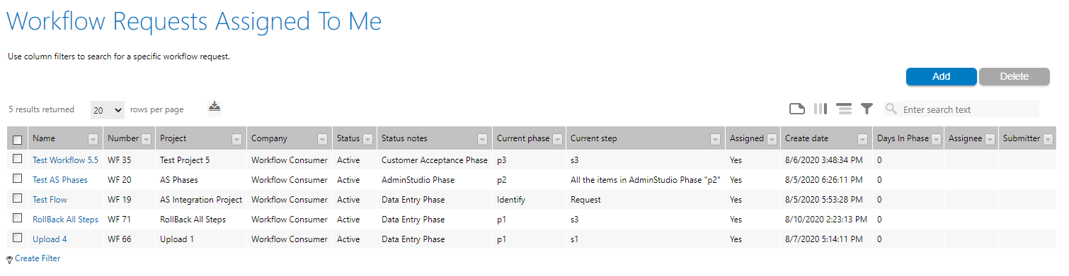This screenshot has height=276, width=1069.
Task: Open the rows per page dropdown
Action: tap(108, 110)
